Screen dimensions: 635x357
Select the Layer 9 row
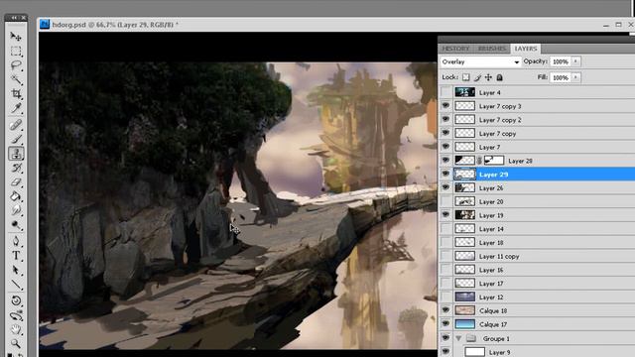537,352
